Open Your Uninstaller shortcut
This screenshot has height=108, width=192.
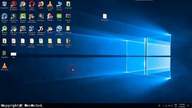59,31
